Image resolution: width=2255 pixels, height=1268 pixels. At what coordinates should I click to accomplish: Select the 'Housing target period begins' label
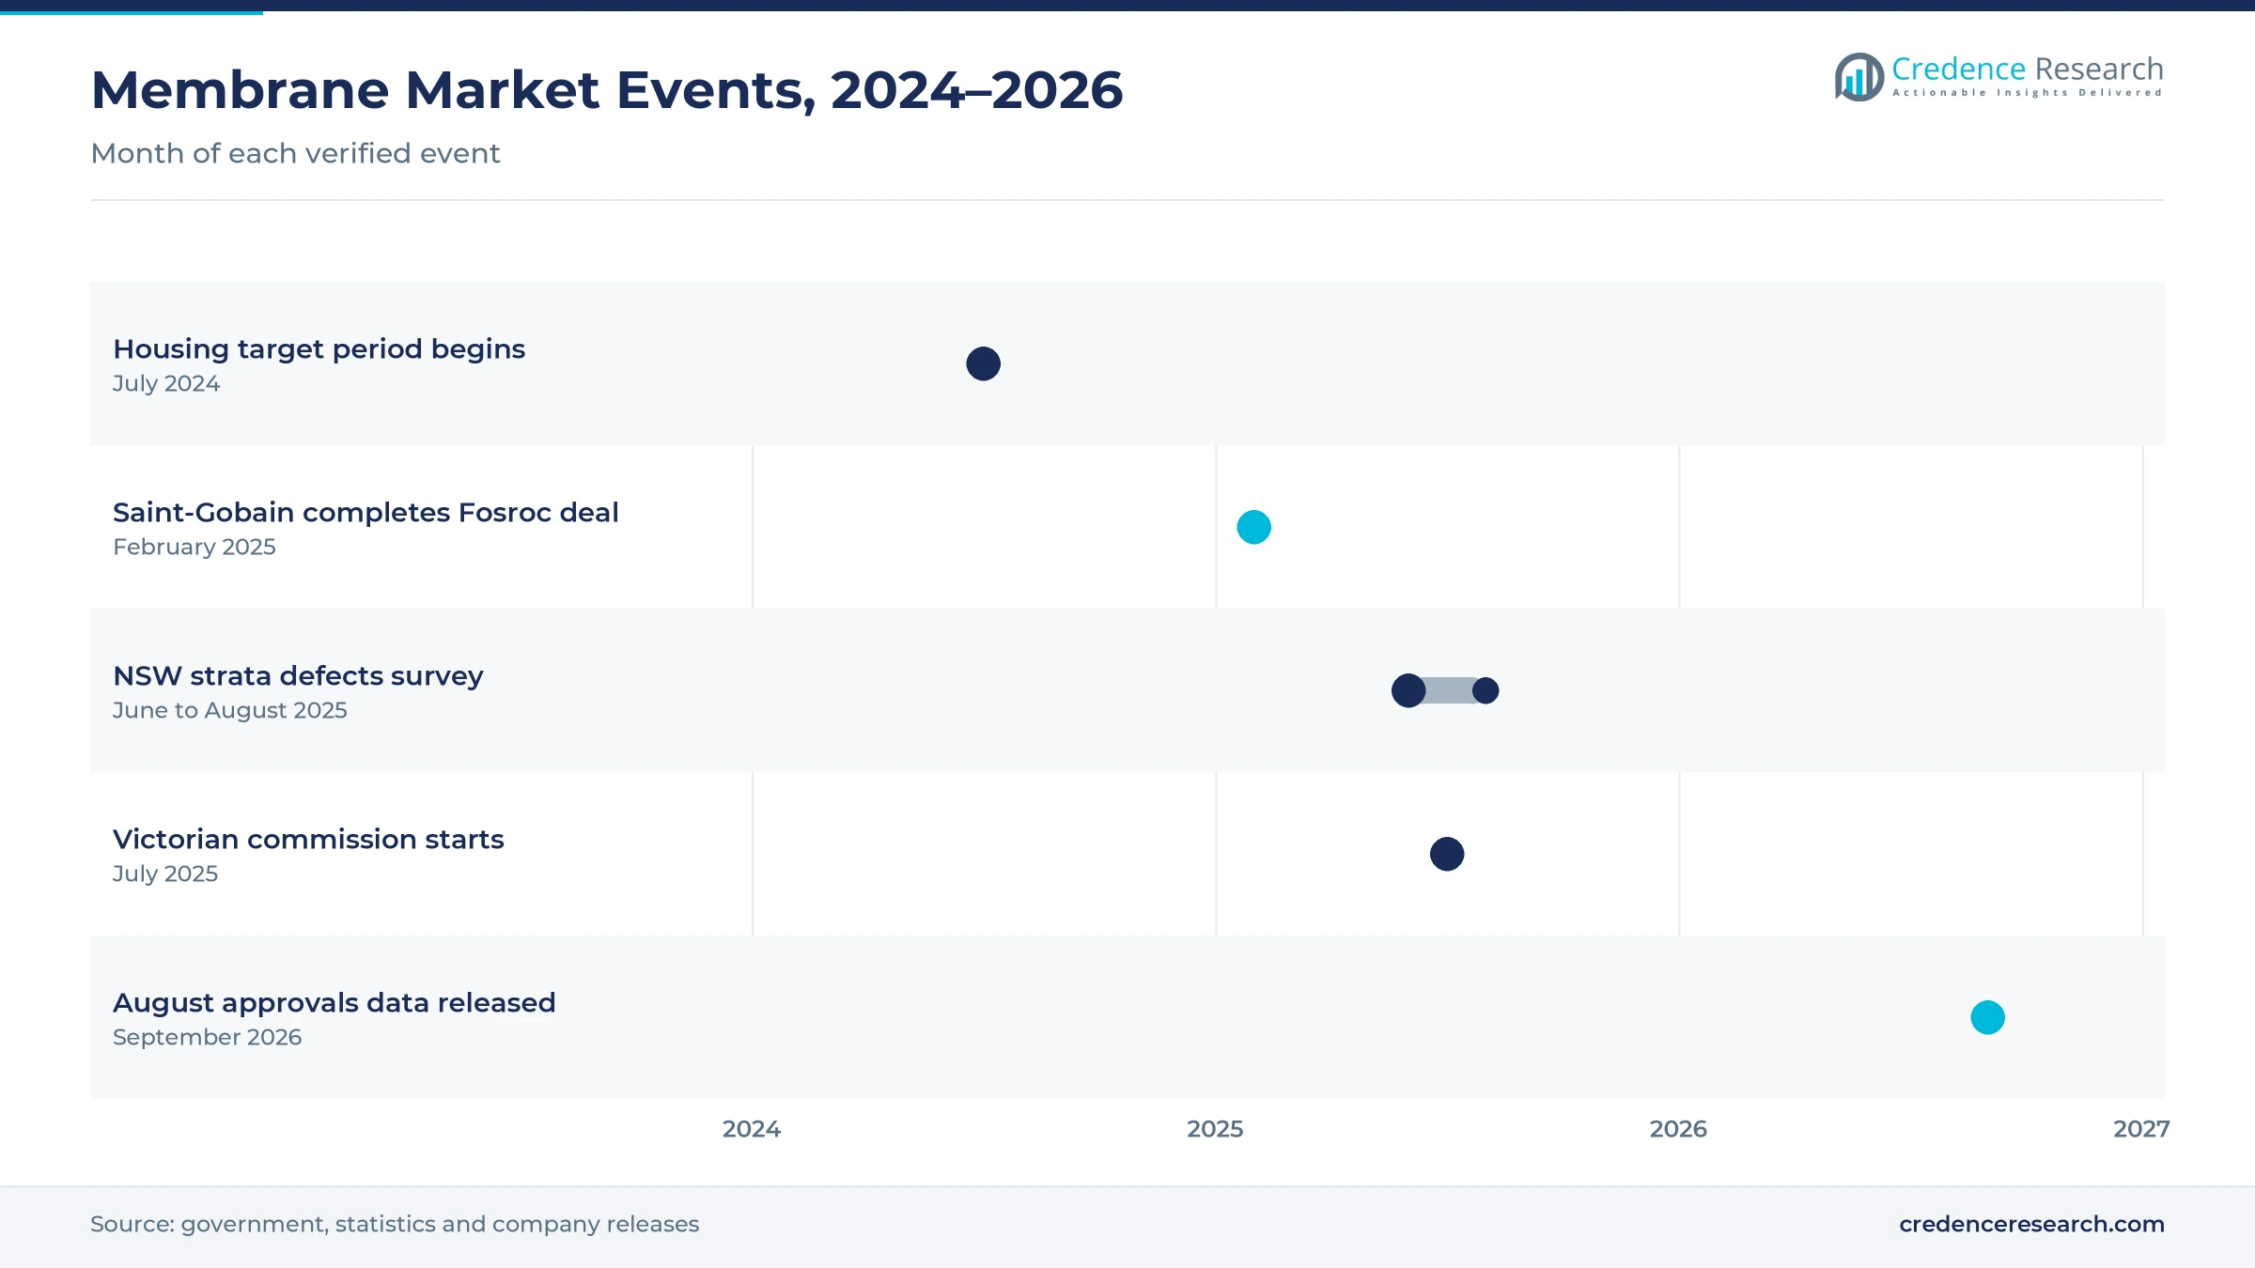point(319,348)
